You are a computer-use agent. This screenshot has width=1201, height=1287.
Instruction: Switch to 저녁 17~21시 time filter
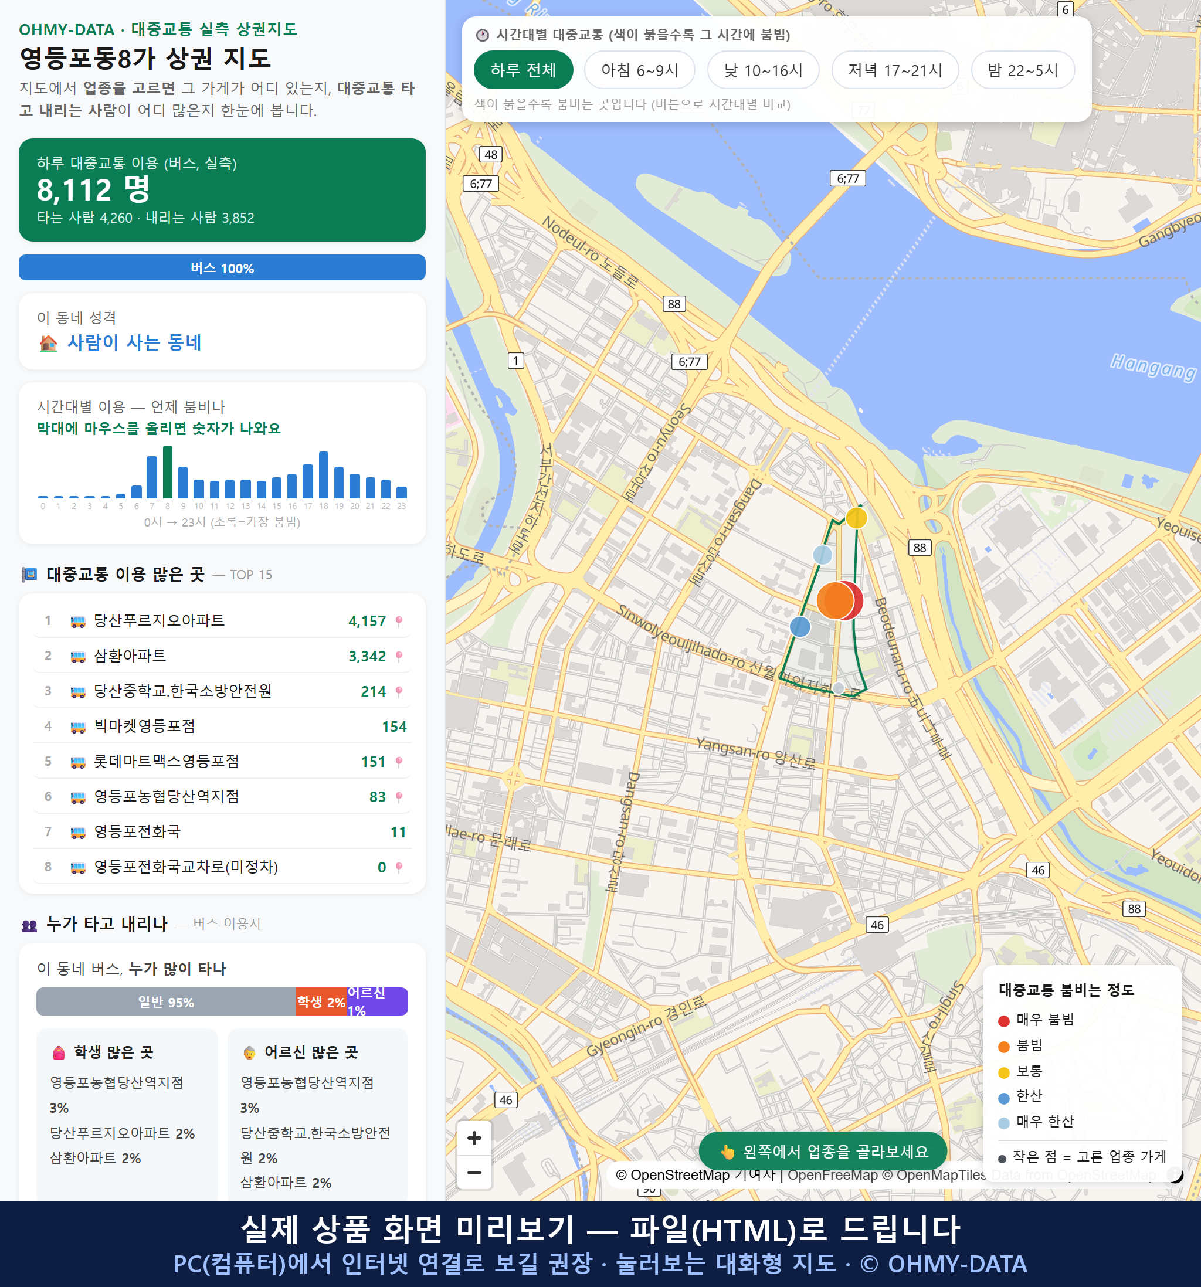click(895, 70)
